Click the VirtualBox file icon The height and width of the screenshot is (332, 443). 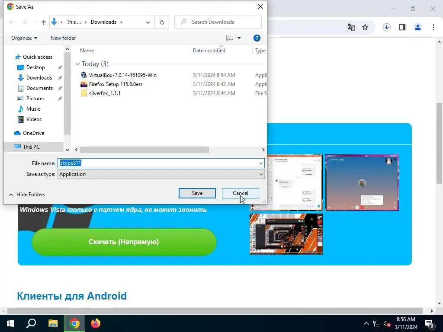tap(84, 75)
